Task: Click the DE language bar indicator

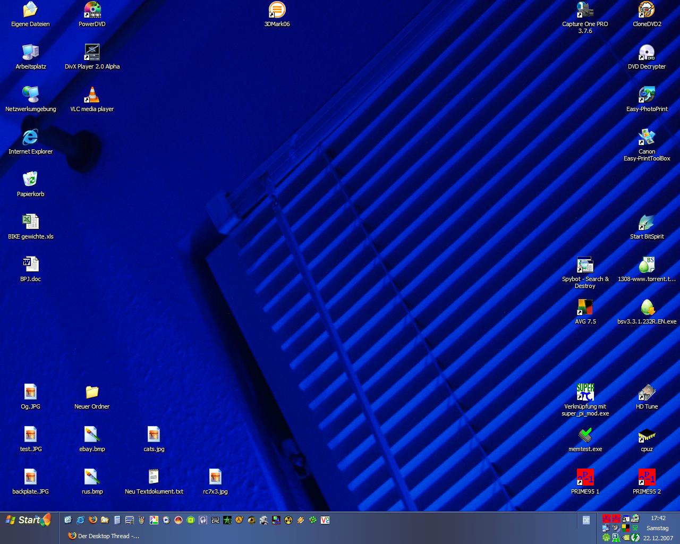Action: (586, 520)
